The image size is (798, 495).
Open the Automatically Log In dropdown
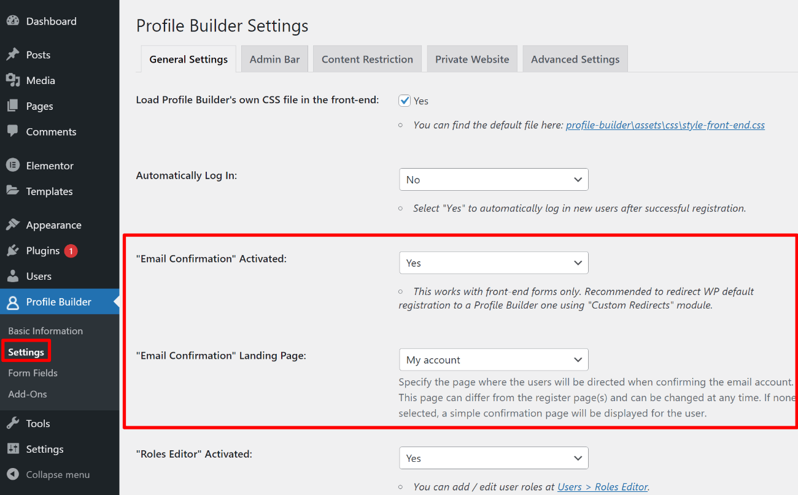[494, 180]
